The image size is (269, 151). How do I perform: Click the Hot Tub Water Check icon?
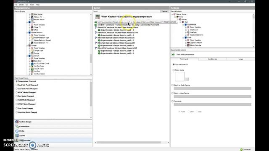32,63
